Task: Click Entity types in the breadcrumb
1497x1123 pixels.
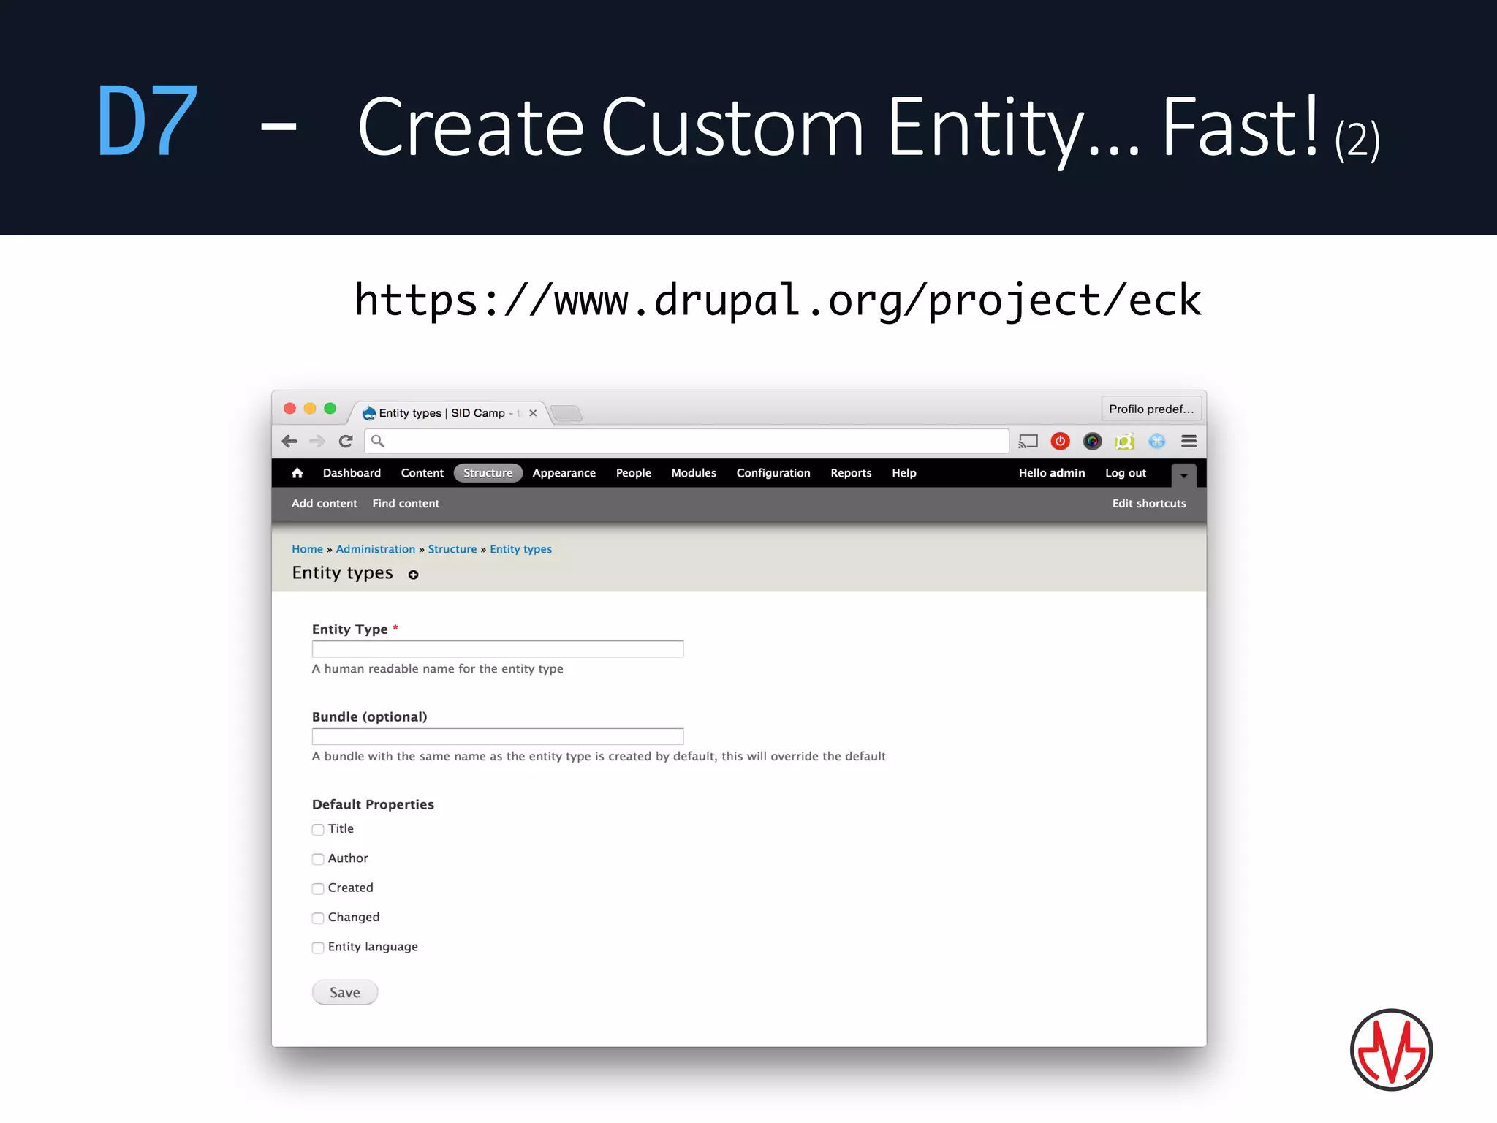Action: (520, 549)
